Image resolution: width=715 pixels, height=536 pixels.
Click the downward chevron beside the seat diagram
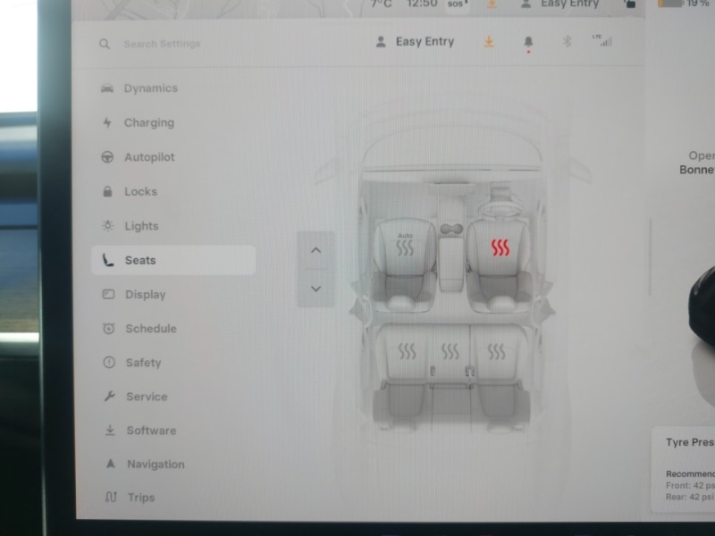[x=315, y=289]
